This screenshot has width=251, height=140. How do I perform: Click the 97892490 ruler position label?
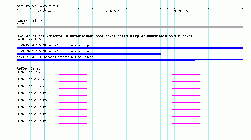44,11
